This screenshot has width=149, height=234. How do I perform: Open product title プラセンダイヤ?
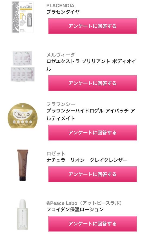(x=63, y=12)
